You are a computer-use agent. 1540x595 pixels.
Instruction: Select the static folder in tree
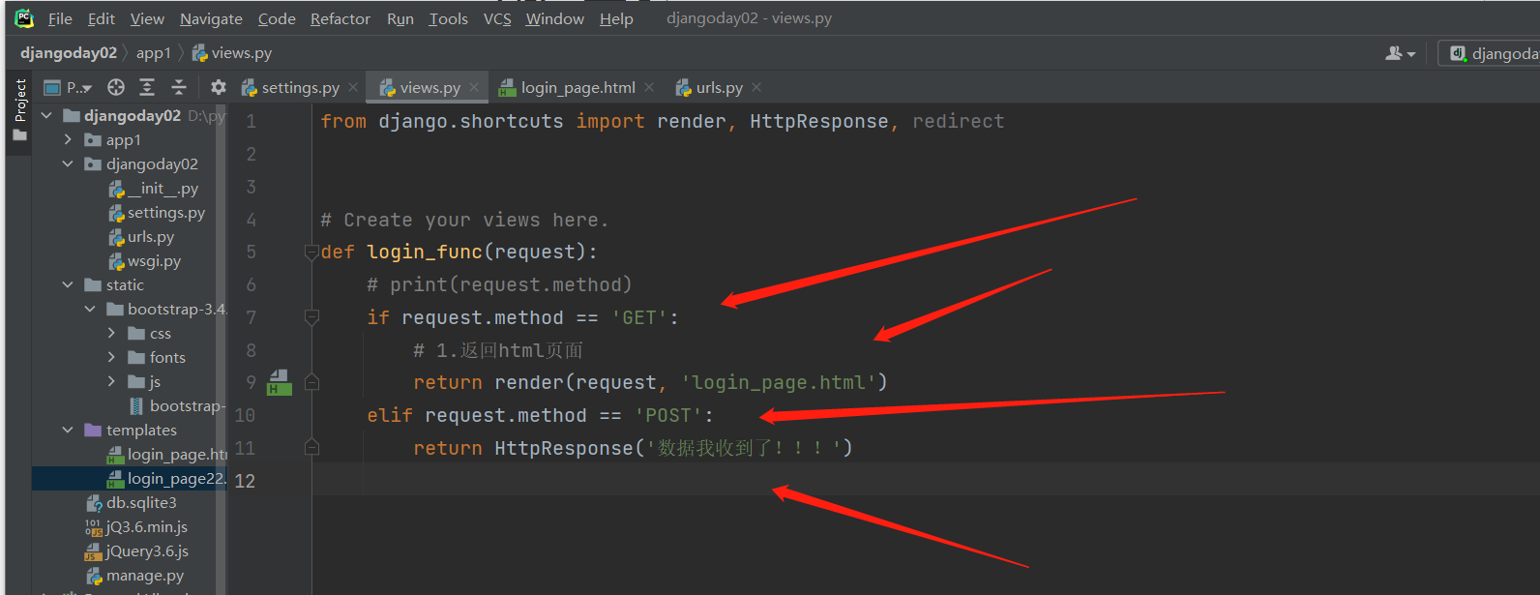click(114, 285)
